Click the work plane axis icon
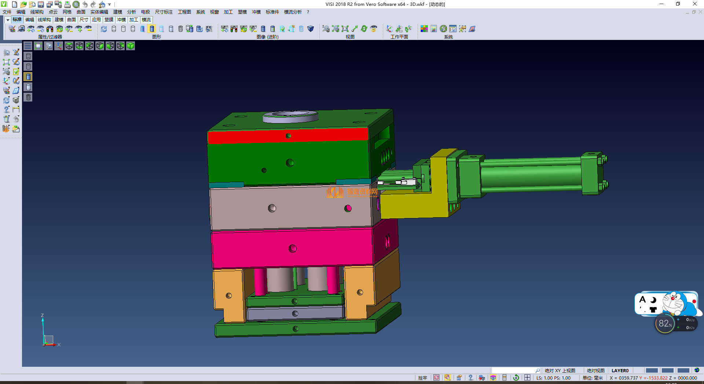The height and width of the screenshot is (384, 704). (389, 29)
